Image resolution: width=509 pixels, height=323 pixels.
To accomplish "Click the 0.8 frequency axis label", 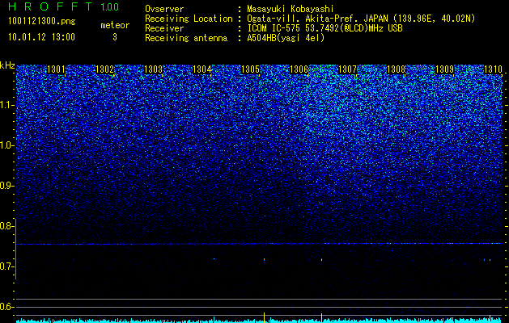I will coord(6,226).
